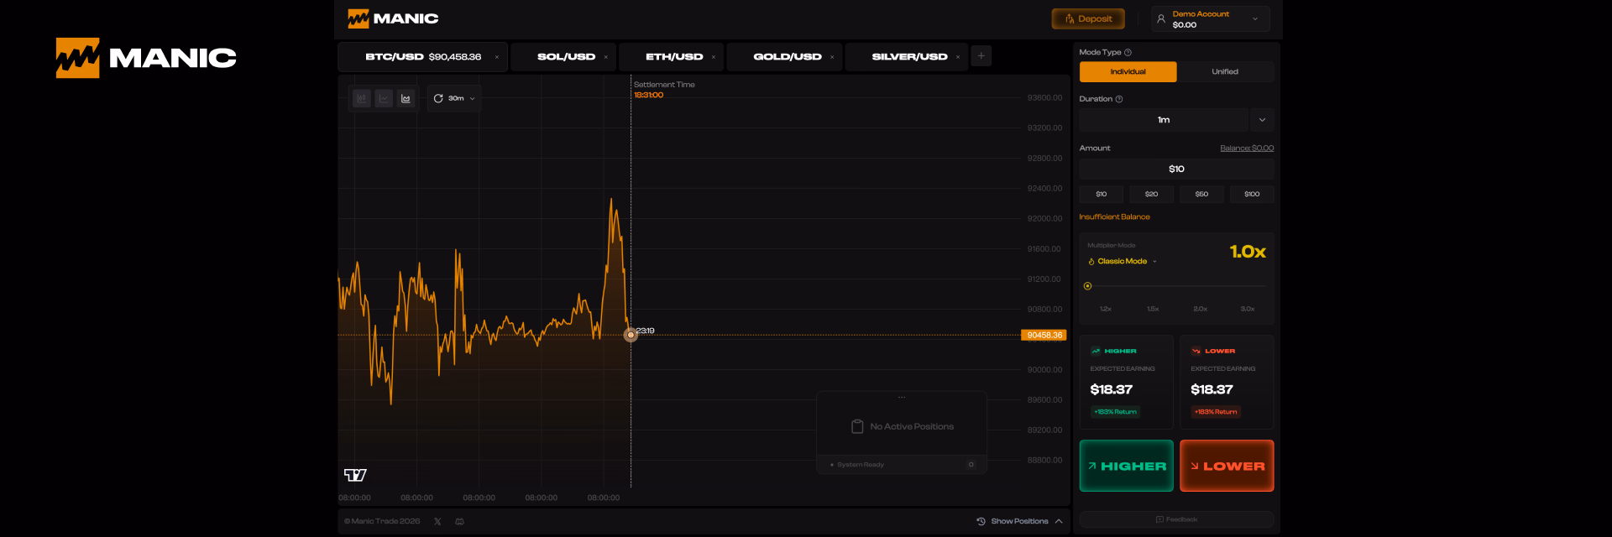Select Individual mode type
Viewport: 1612px width, 537px height.
click(1128, 71)
